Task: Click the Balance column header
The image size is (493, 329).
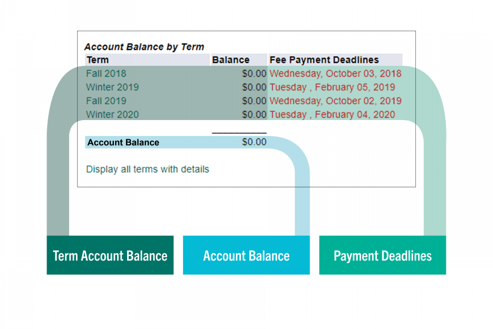Action: click(x=231, y=60)
